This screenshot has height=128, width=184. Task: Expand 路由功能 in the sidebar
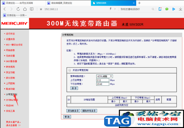pos(10,89)
